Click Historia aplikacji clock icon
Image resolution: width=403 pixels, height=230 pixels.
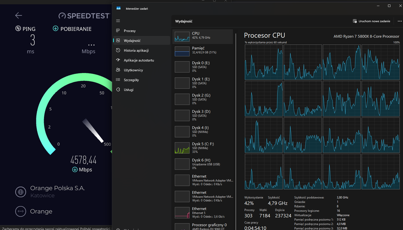click(118, 50)
